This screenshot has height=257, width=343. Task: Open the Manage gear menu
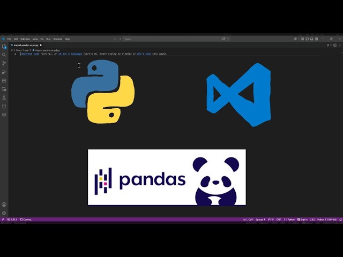tap(4, 213)
